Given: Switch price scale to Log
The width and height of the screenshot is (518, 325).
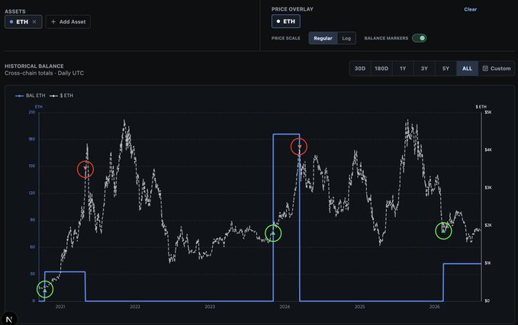Looking at the screenshot, I should 346,38.
